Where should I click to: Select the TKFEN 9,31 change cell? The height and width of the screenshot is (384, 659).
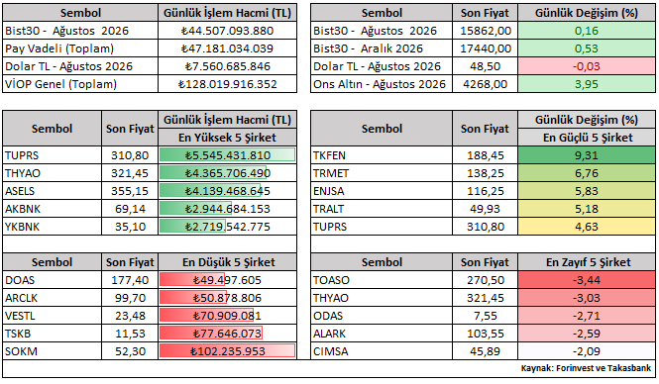(x=587, y=155)
